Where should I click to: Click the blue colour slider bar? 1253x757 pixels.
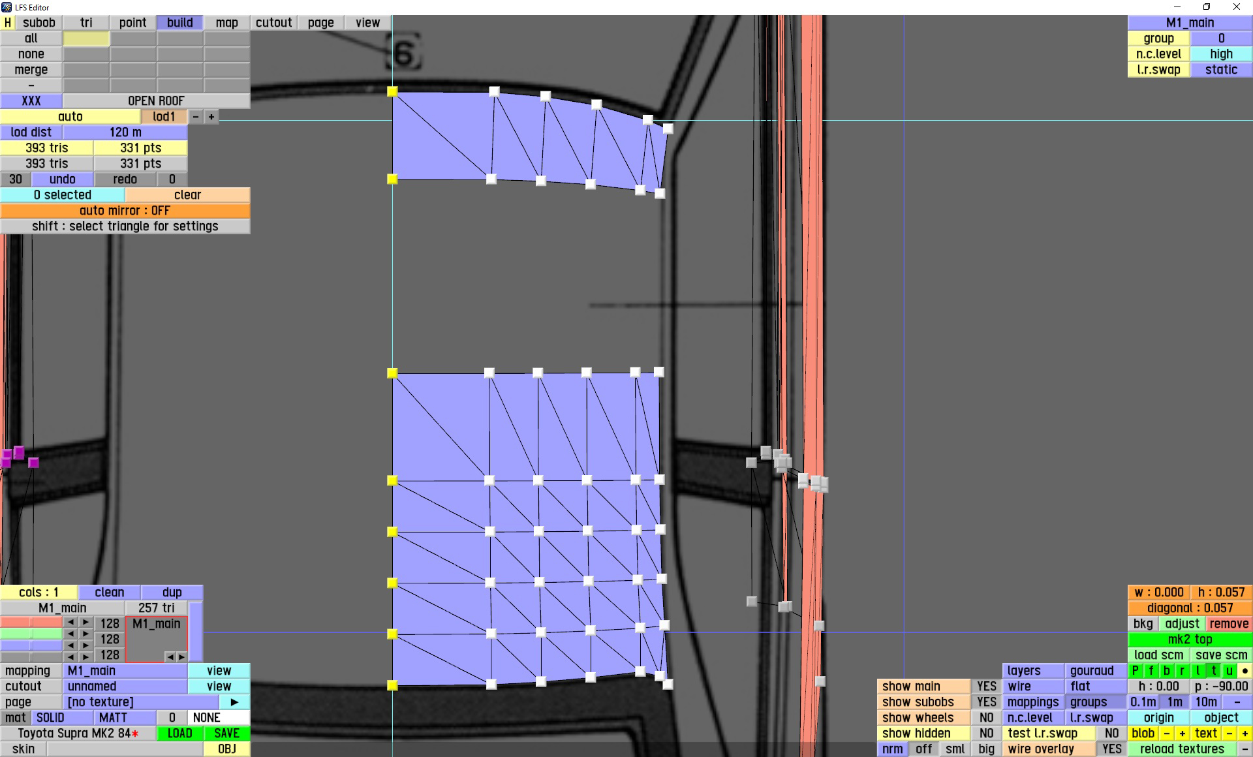pos(31,645)
